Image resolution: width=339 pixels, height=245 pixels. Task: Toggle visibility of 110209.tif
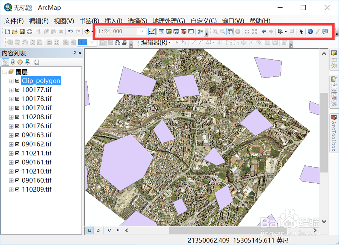coord(17,190)
